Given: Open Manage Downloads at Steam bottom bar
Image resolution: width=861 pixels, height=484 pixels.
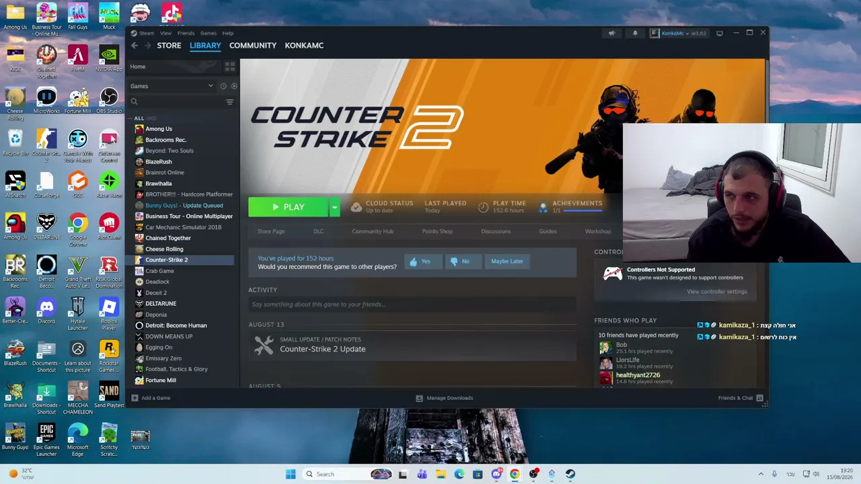Looking at the screenshot, I should tap(445, 398).
